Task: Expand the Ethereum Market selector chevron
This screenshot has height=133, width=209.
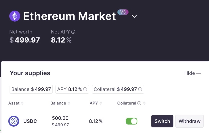Action: pos(134,16)
